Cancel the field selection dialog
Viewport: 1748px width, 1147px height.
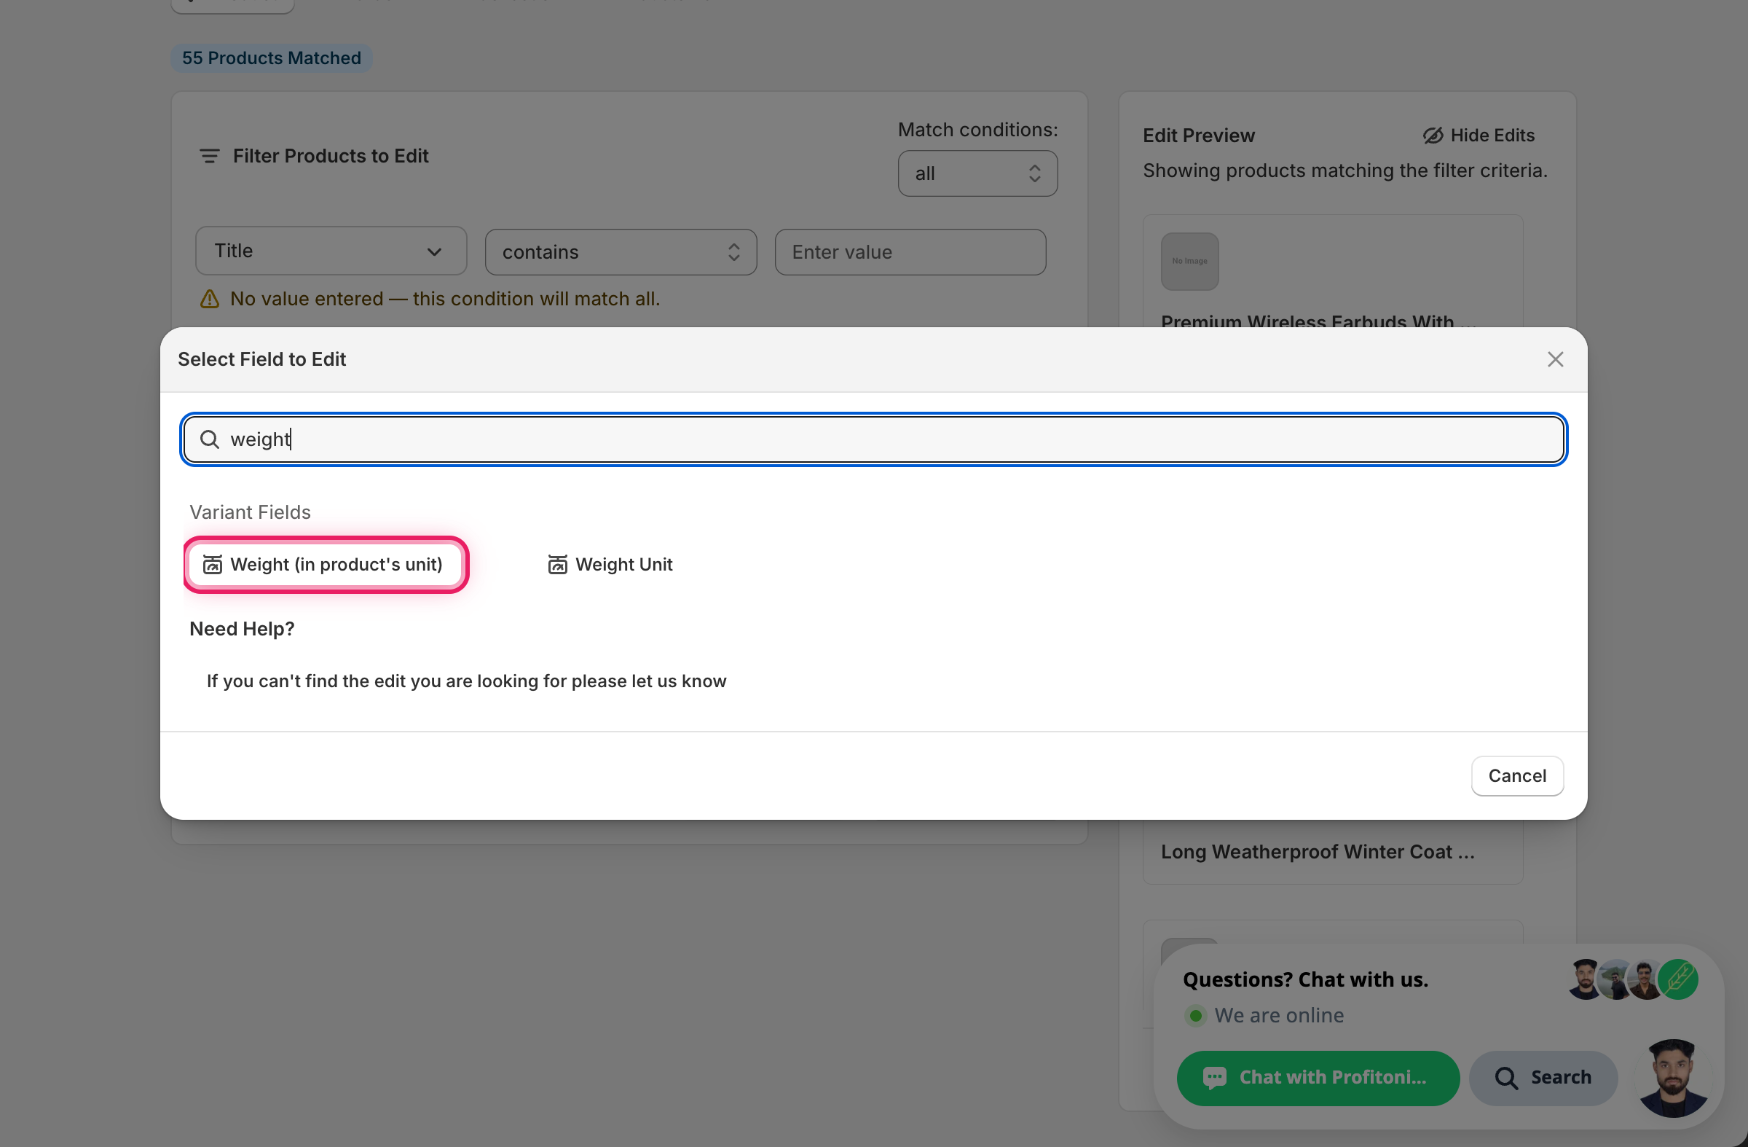tap(1516, 776)
